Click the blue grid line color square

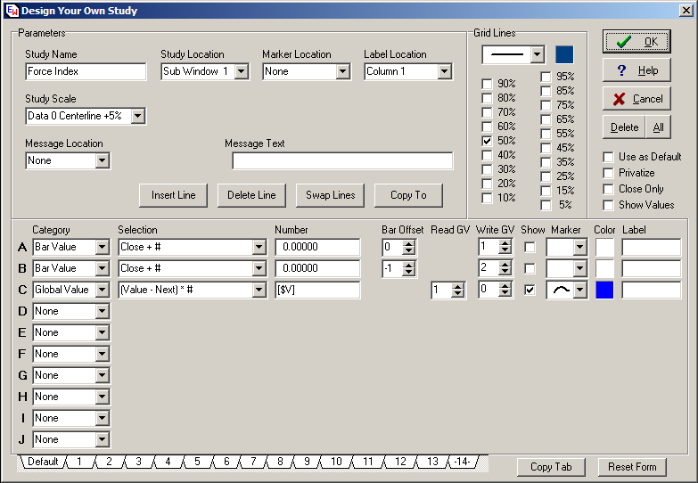564,55
